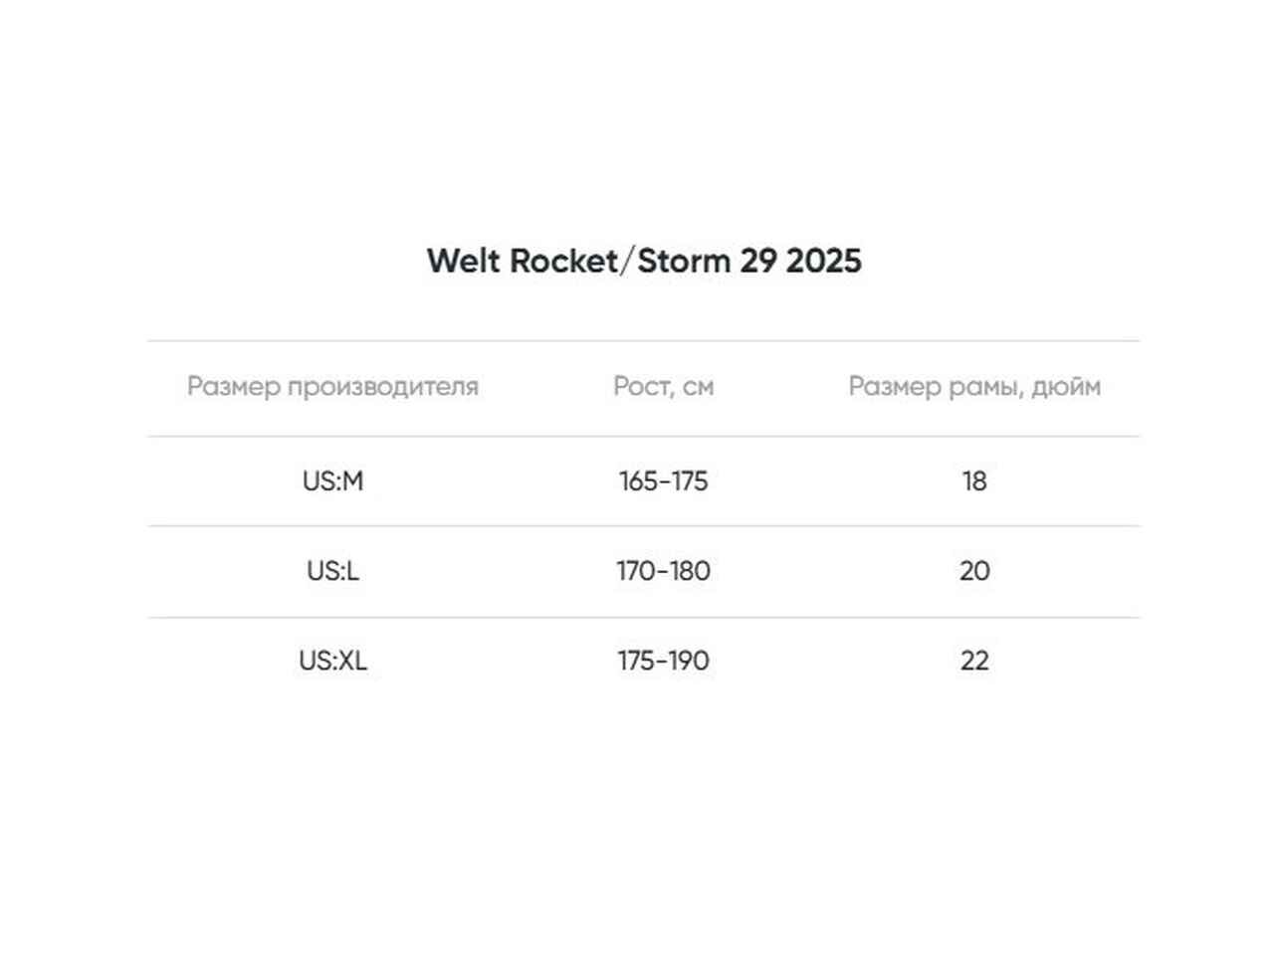Select the 175-190 height range cell

click(x=663, y=661)
